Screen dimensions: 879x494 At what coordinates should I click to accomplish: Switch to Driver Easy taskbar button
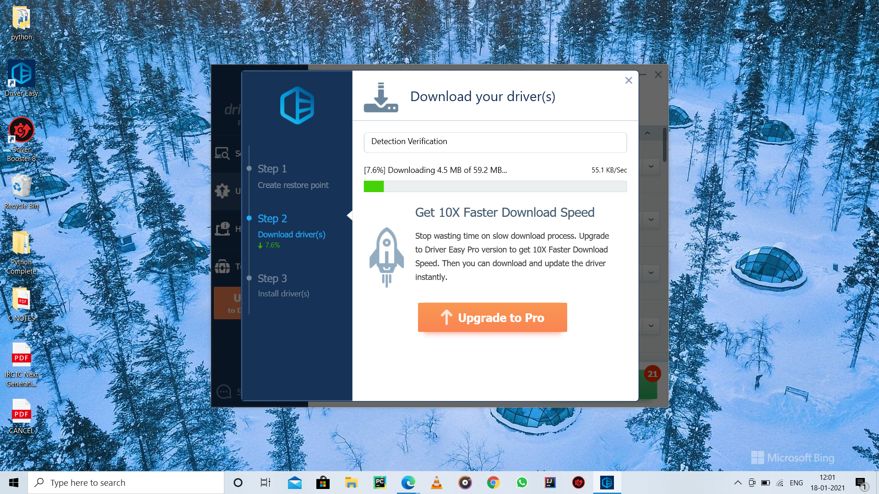tap(607, 483)
